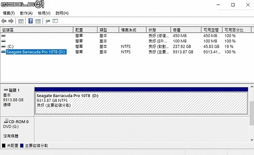Click the Seagate Barracuda Pro partition block
This screenshot has width=254, height=155.
tap(141, 103)
